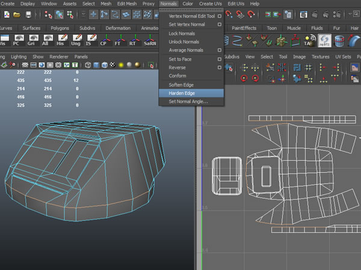Open the viewport Panels menu
The image size is (361, 270).
pyautogui.click(x=81, y=57)
